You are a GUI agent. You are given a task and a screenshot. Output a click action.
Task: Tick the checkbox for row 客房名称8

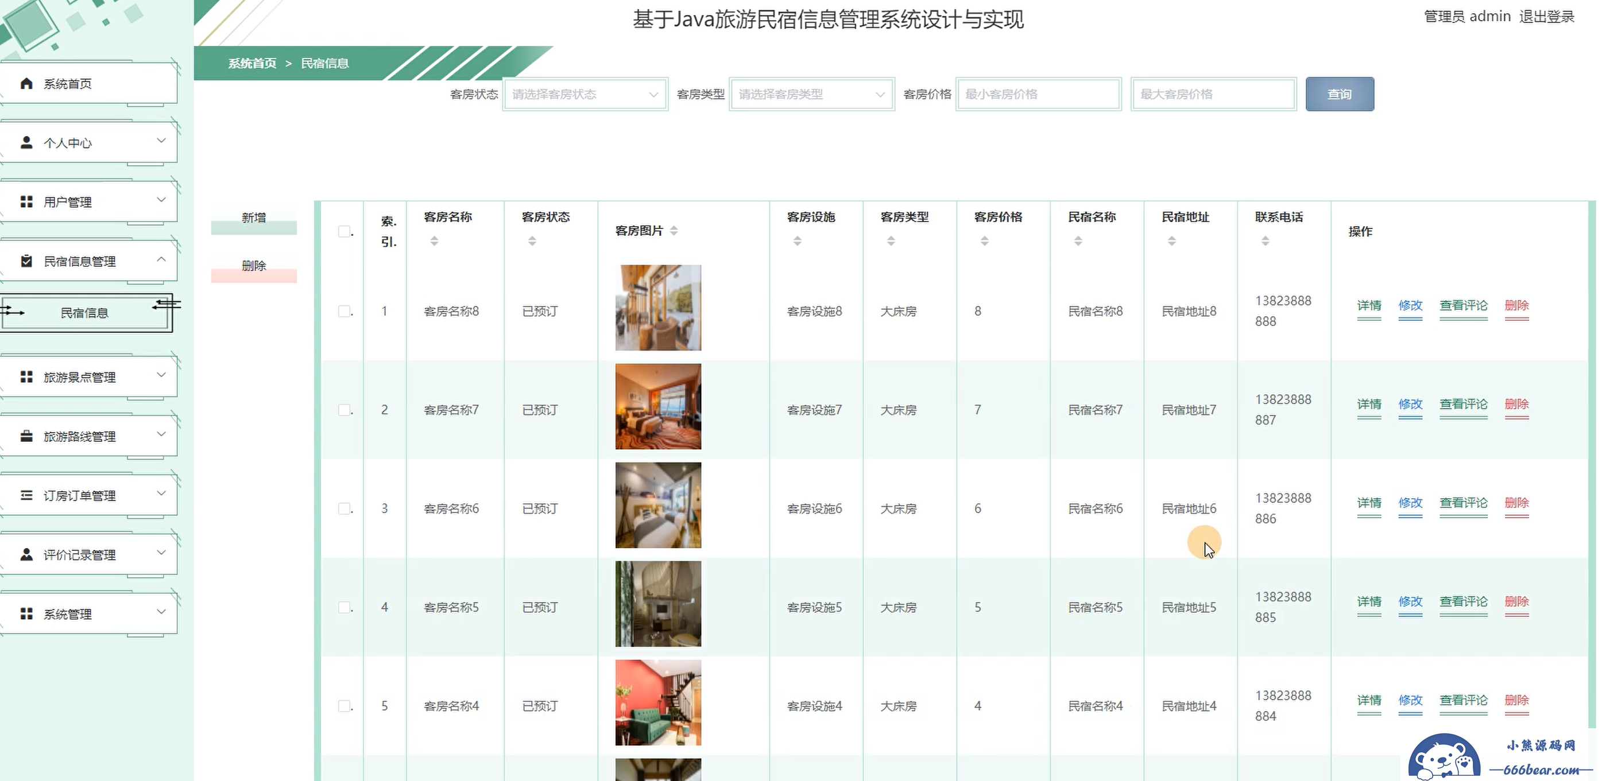[x=344, y=311]
